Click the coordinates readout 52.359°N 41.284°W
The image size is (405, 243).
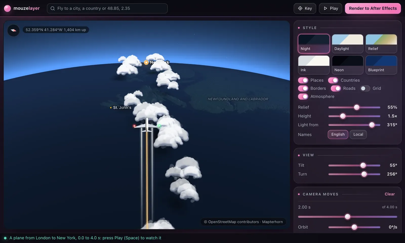click(x=56, y=30)
